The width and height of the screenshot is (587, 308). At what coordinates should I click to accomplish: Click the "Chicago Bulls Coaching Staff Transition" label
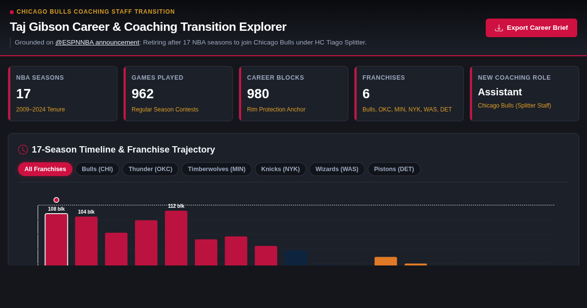click(x=96, y=12)
